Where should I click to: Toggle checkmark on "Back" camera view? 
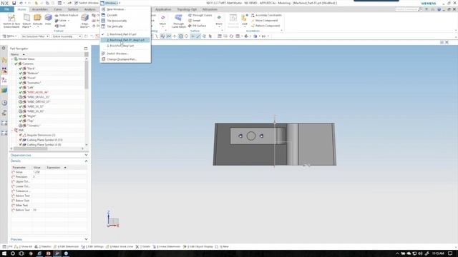point(21,69)
